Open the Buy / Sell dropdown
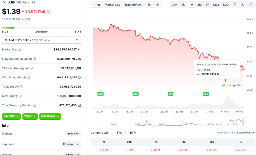This screenshot has height=155, width=256. [11, 116]
